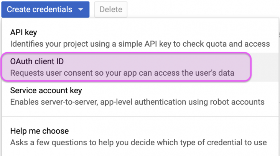Click the 'Asks a few questions' description line
Viewport: 280px width, 156px height.
(x=138, y=142)
